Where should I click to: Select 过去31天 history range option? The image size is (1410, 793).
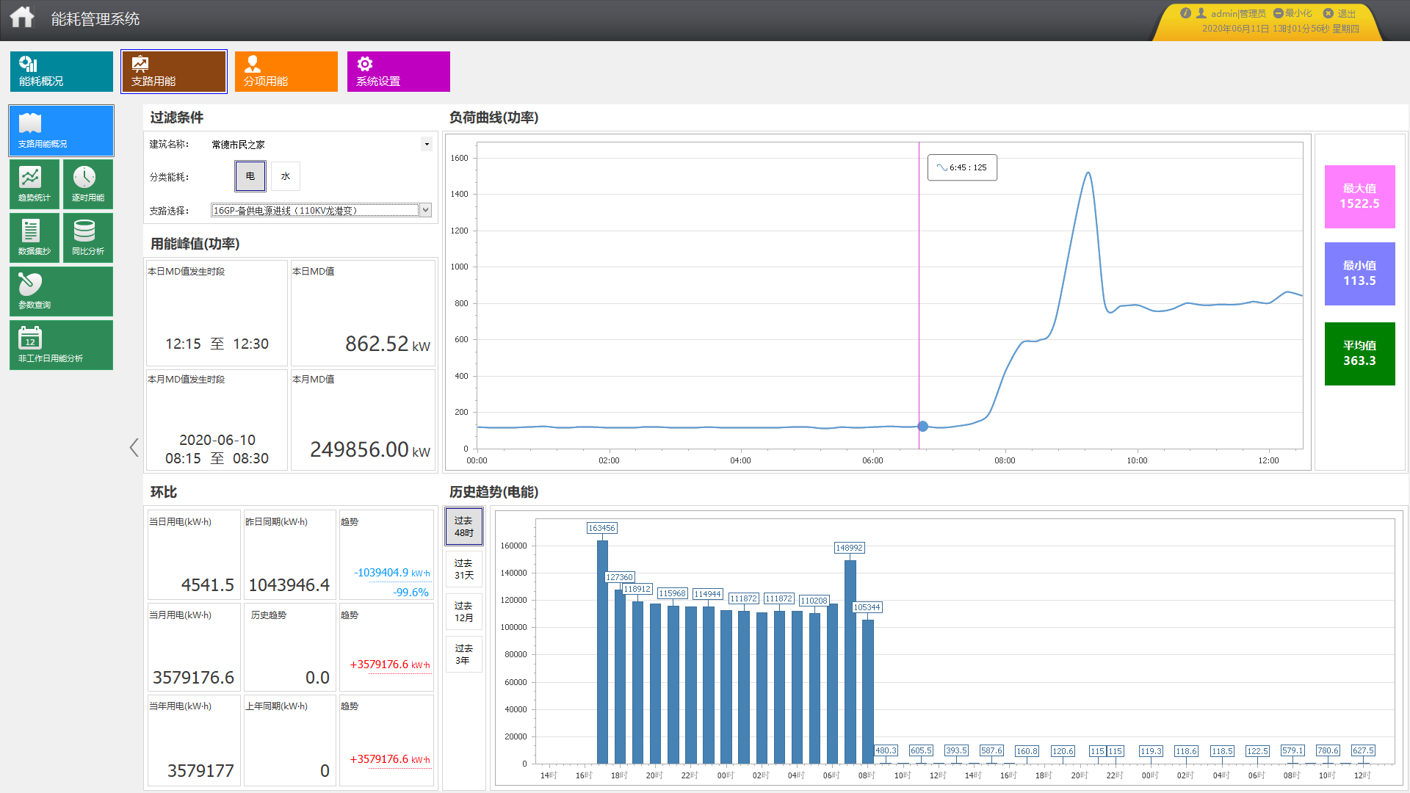click(463, 569)
